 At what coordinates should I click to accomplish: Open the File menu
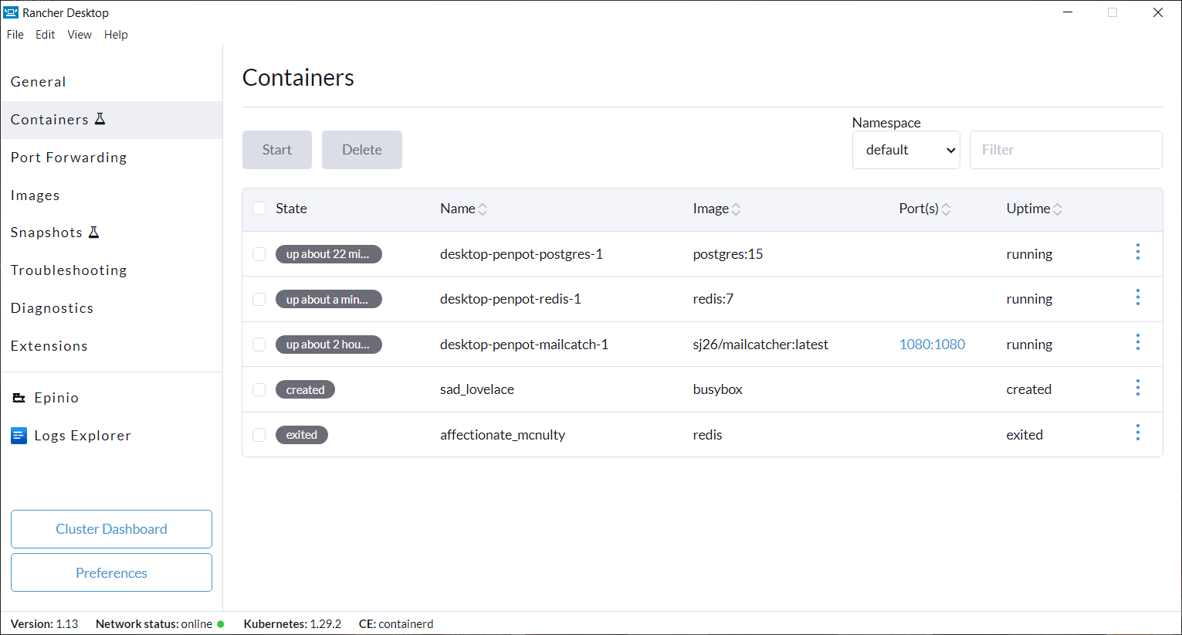[15, 35]
